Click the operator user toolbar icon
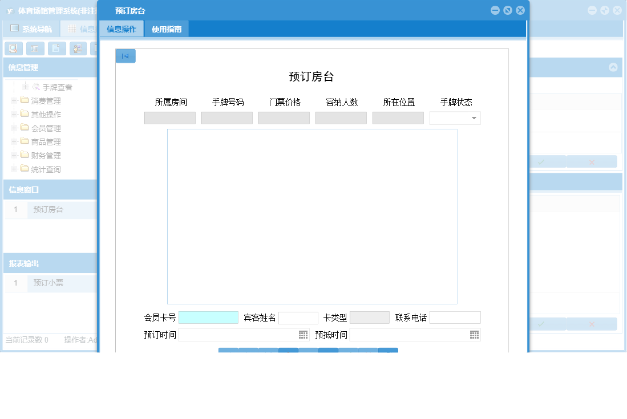Image resolution: width=627 pixels, height=419 pixels. [x=78, y=48]
